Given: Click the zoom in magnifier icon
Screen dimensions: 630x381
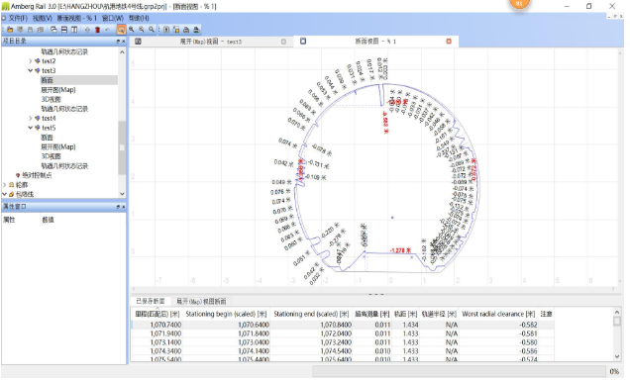Looking at the screenshot, I should 132,30.
